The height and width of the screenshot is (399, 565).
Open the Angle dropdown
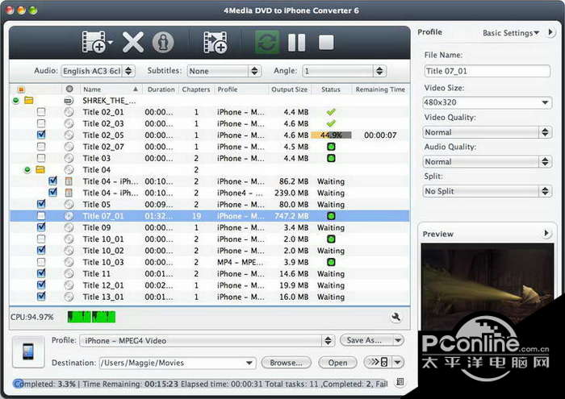pyautogui.click(x=344, y=71)
